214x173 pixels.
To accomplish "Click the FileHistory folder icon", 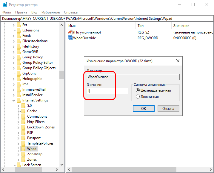I will point(19,46).
